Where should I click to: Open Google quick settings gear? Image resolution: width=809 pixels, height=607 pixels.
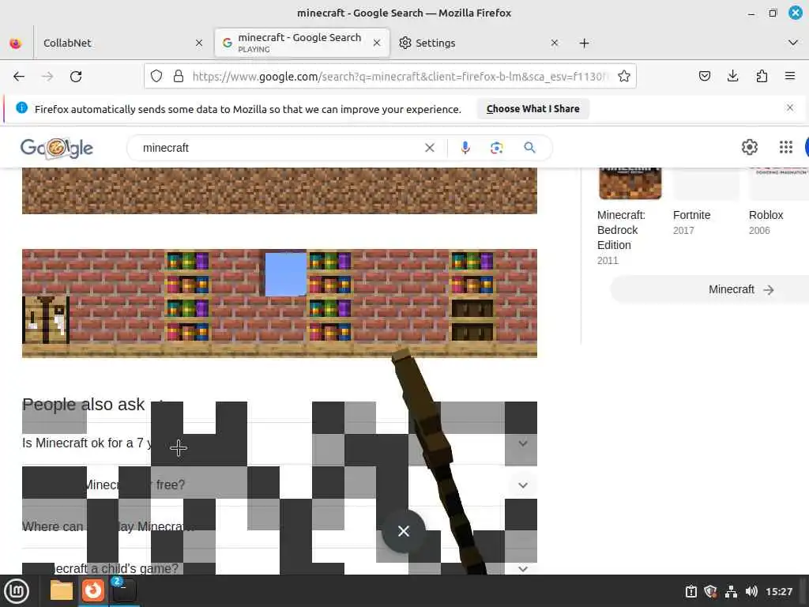point(750,148)
